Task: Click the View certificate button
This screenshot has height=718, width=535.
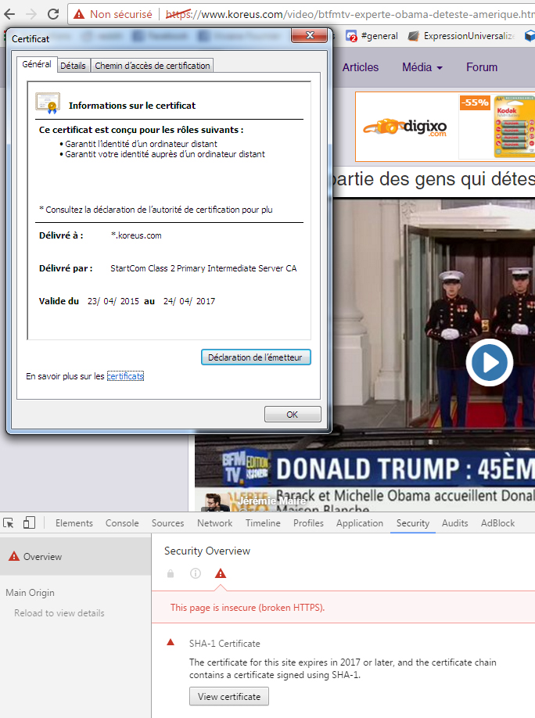Action: 229,696
